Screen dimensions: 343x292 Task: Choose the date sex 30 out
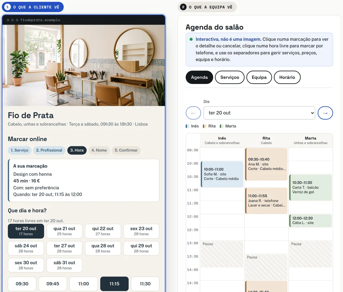click(x=26, y=265)
